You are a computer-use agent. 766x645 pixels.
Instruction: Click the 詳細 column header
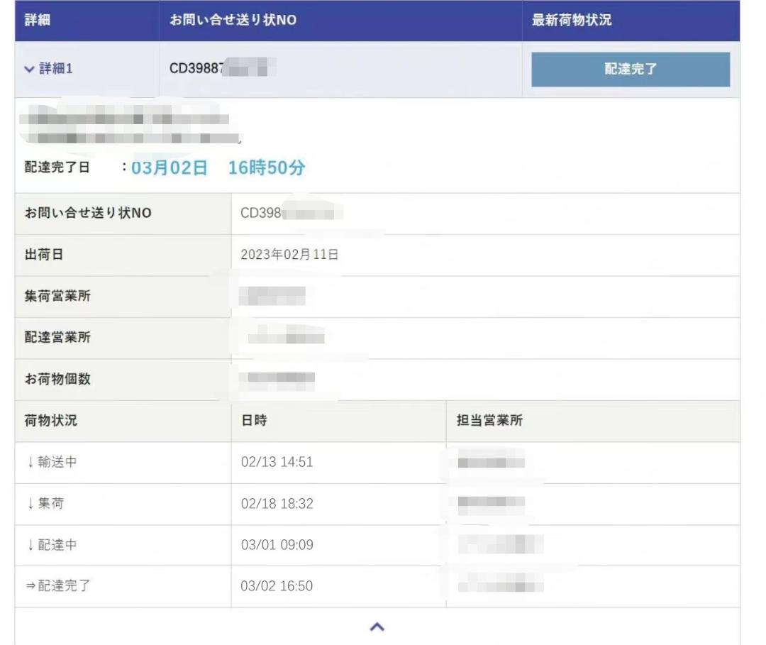point(38,21)
